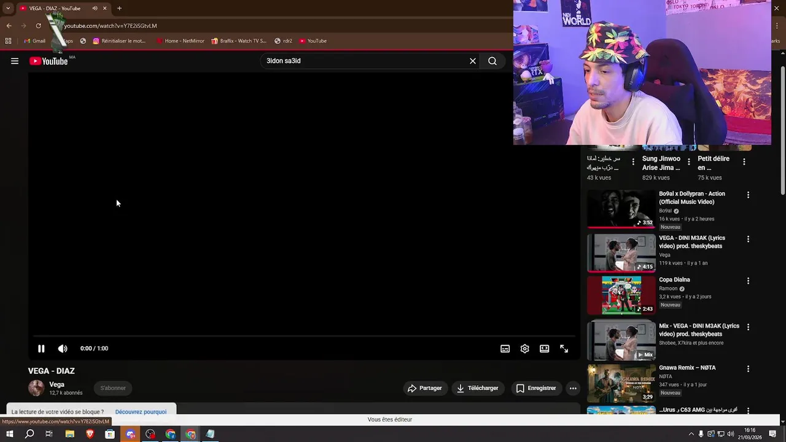Close the VEGA - DIAZ tab

[104, 9]
